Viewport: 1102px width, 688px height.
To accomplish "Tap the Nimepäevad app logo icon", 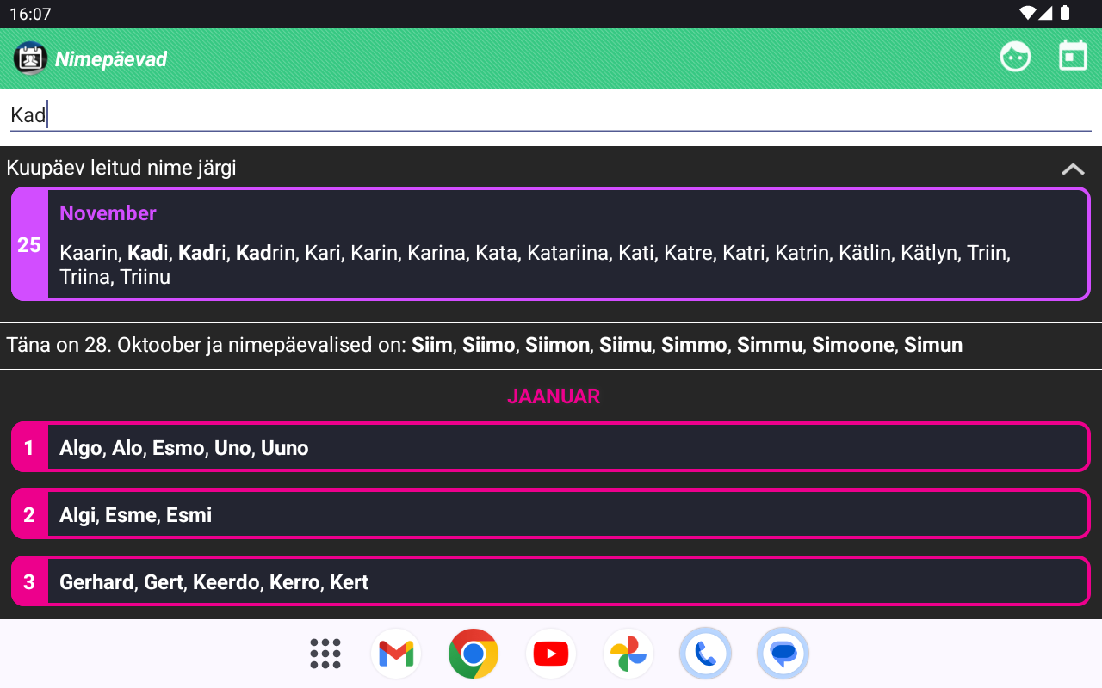I will [30, 58].
